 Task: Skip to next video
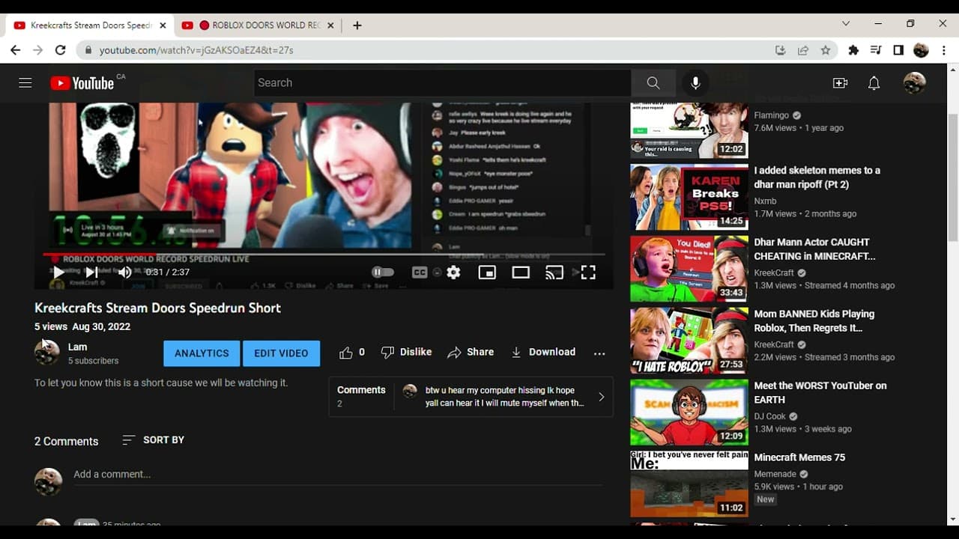91,272
